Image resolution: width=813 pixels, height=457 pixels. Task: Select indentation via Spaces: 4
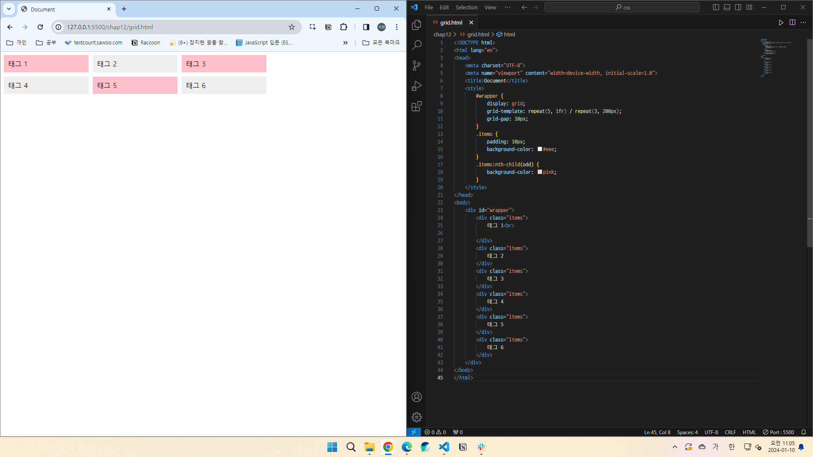tap(687, 432)
